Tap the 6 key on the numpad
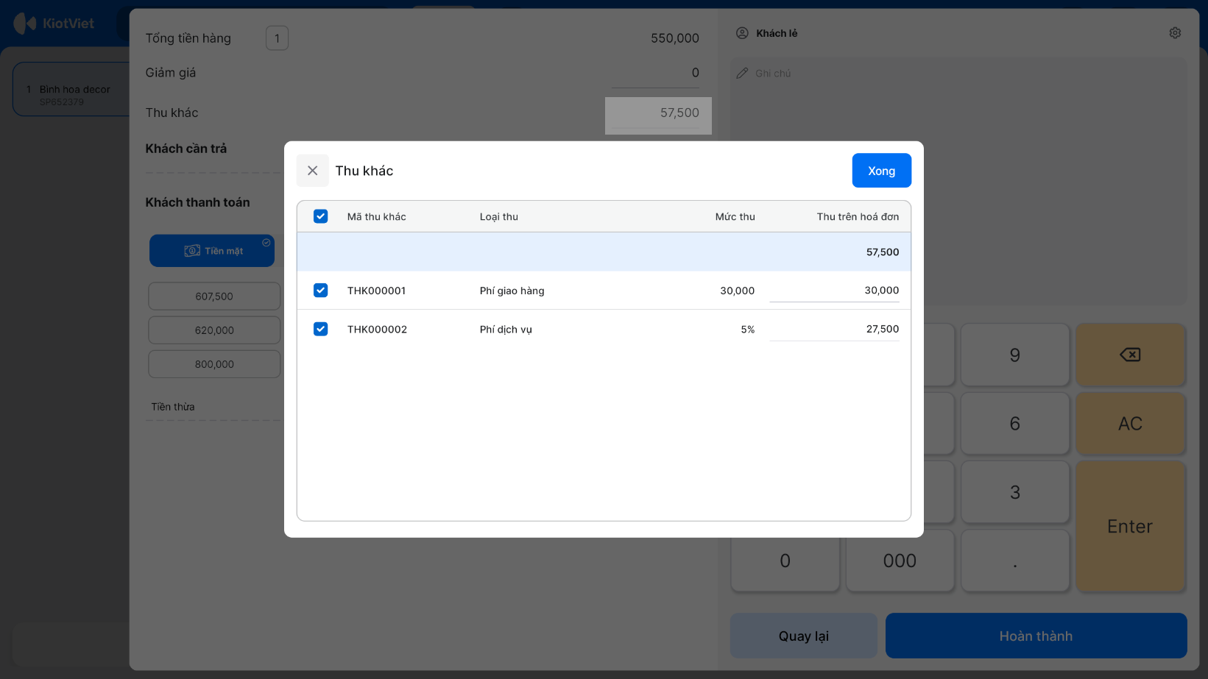The image size is (1208, 679). click(x=1015, y=424)
